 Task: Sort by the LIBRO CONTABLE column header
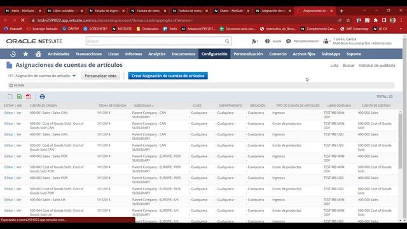point(339,106)
